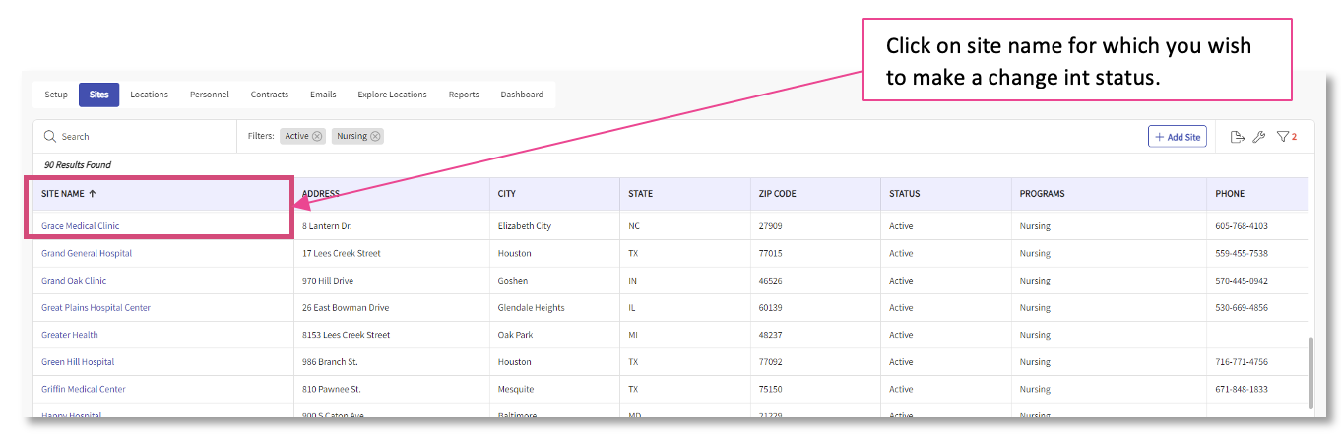The image size is (1341, 441).
Task: Click the city Elizabeth City
Action: [525, 226]
